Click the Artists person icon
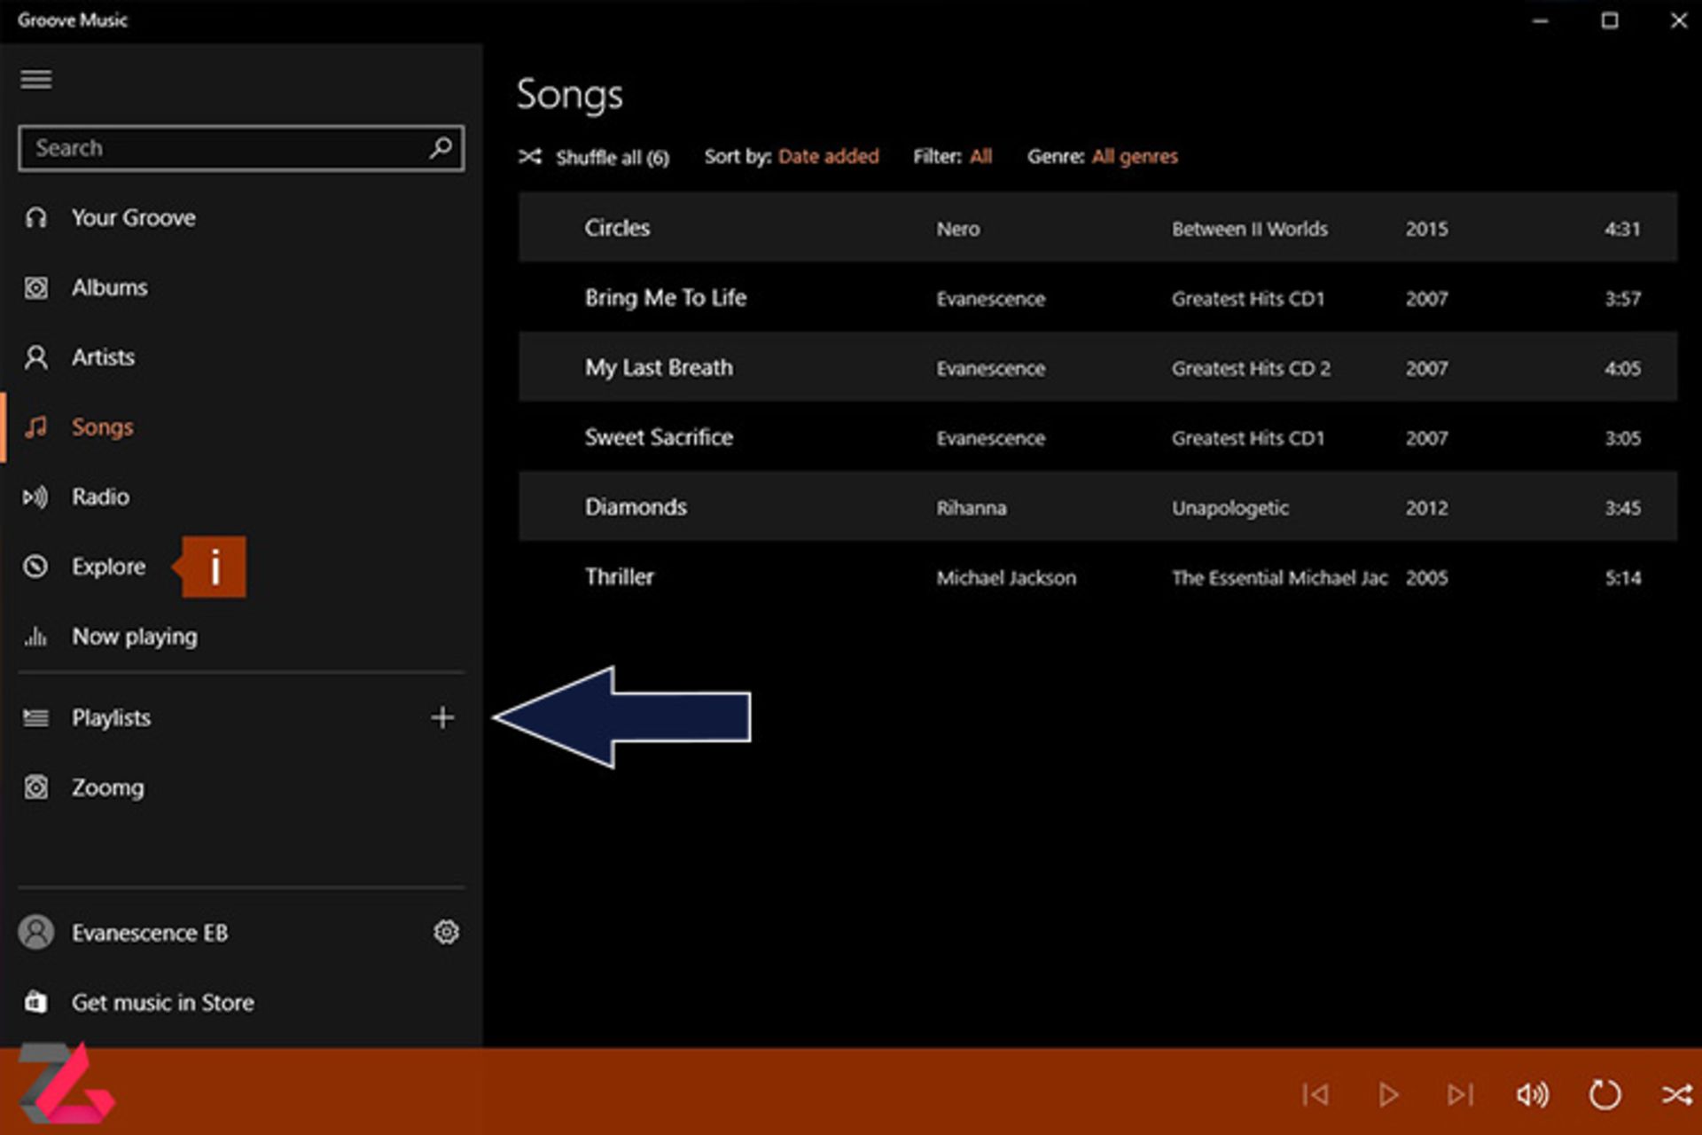The height and width of the screenshot is (1135, 1702). pyautogui.click(x=35, y=357)
